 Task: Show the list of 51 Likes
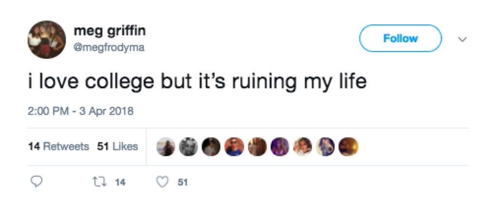click(x=118, y=147)
